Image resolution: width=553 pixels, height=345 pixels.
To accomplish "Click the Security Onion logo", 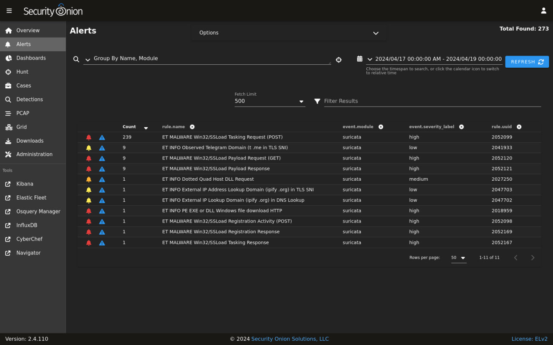I will click(x=53, y=10).
